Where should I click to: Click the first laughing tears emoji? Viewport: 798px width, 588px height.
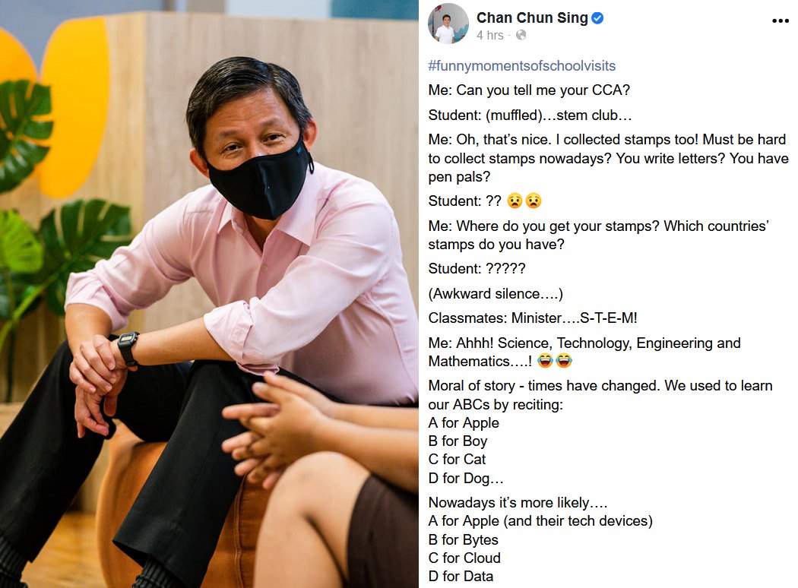545,361
